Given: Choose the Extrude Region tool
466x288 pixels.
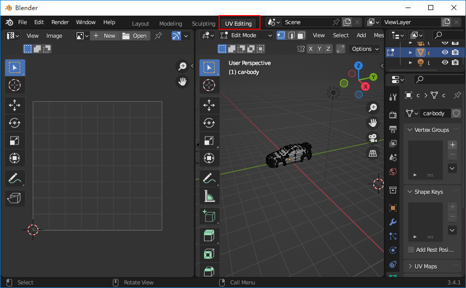Looking at the screenshot, I should [x=209, y=235].
